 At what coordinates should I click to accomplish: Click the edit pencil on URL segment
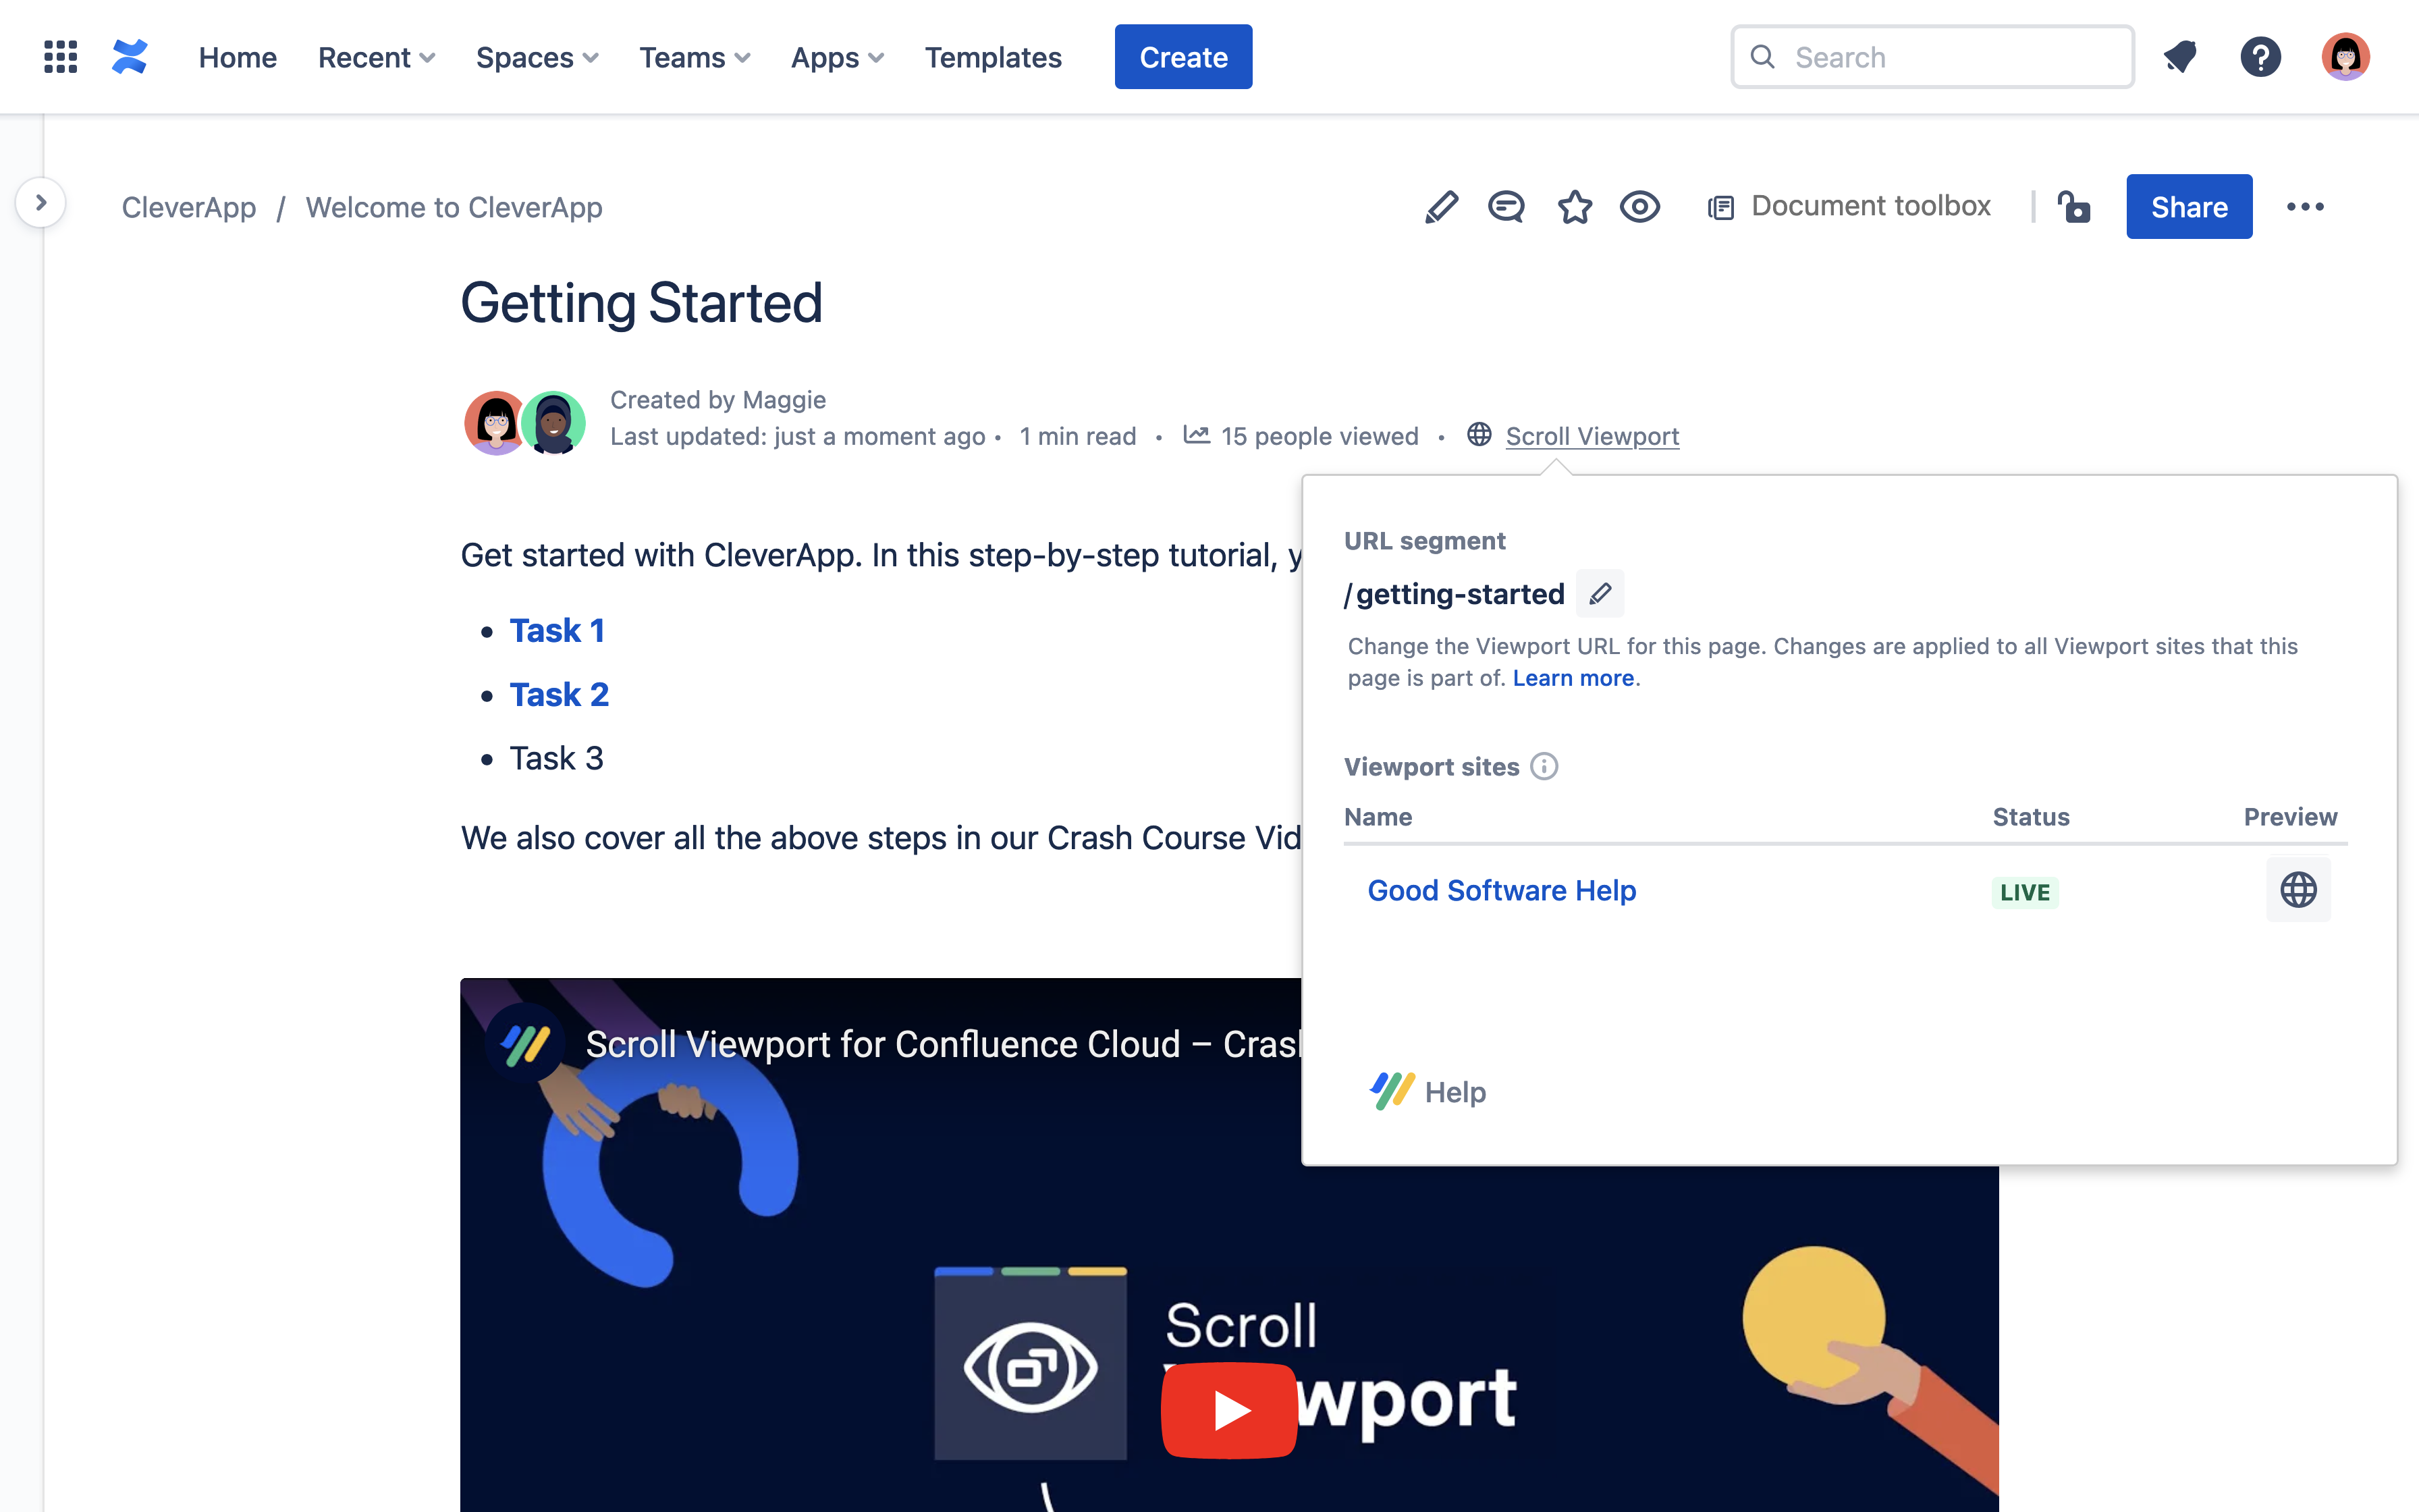(x=1599, y=592)
